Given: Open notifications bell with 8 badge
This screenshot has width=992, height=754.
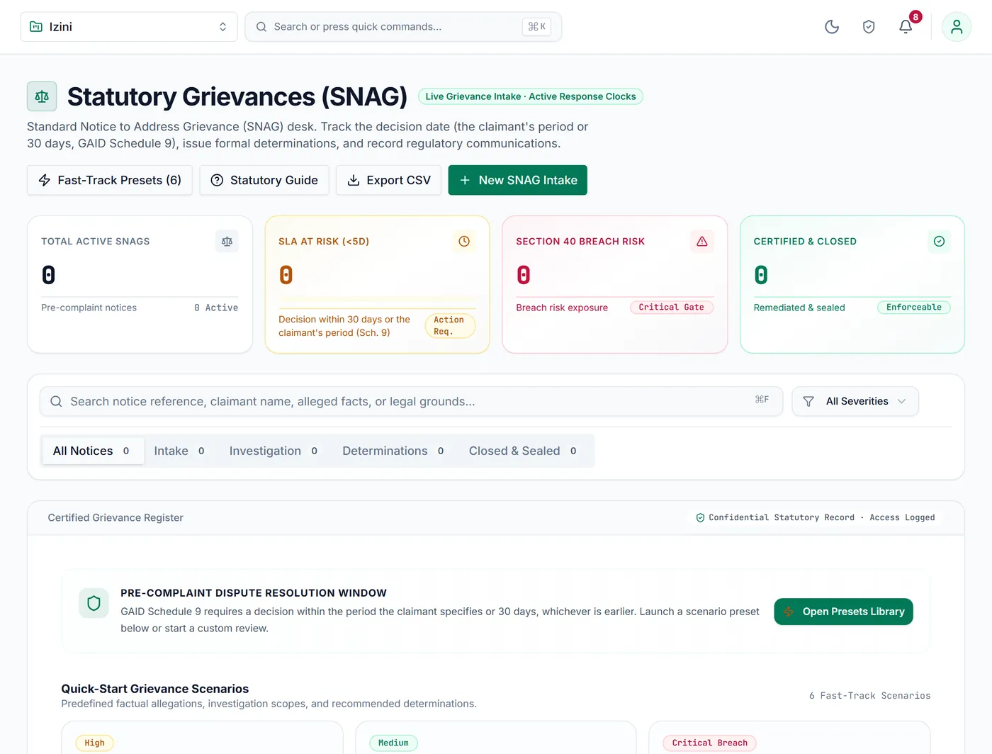Looking at the screenshot, I should point(906,27).
